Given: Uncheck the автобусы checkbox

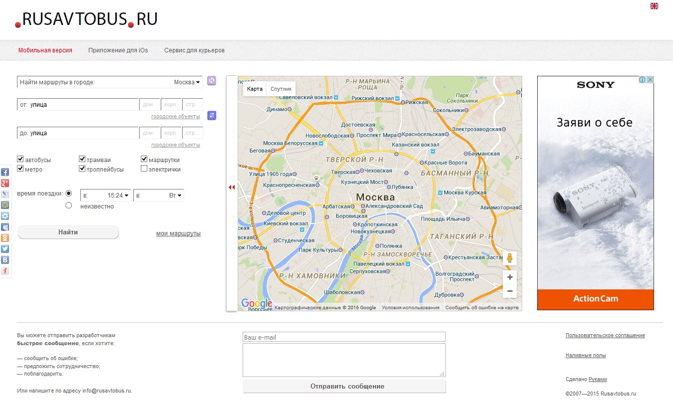Looking at the screenshot, I should [x=20, y=159].
